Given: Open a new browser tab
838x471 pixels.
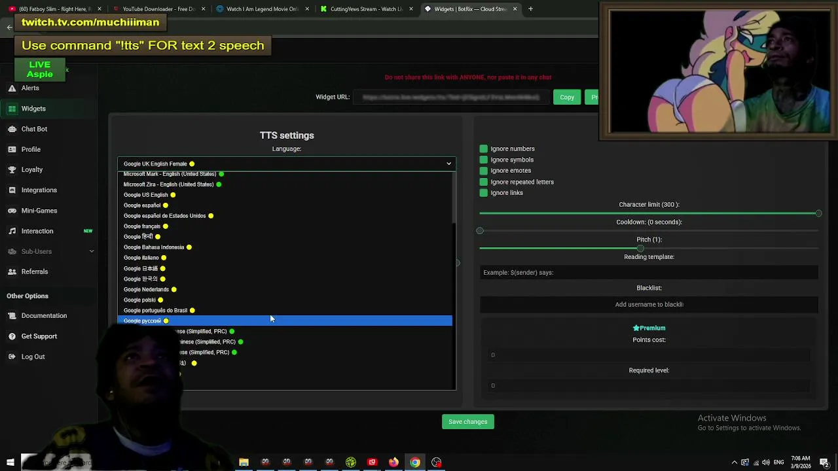Looking at the screenshot, I should tap(530, 9).
